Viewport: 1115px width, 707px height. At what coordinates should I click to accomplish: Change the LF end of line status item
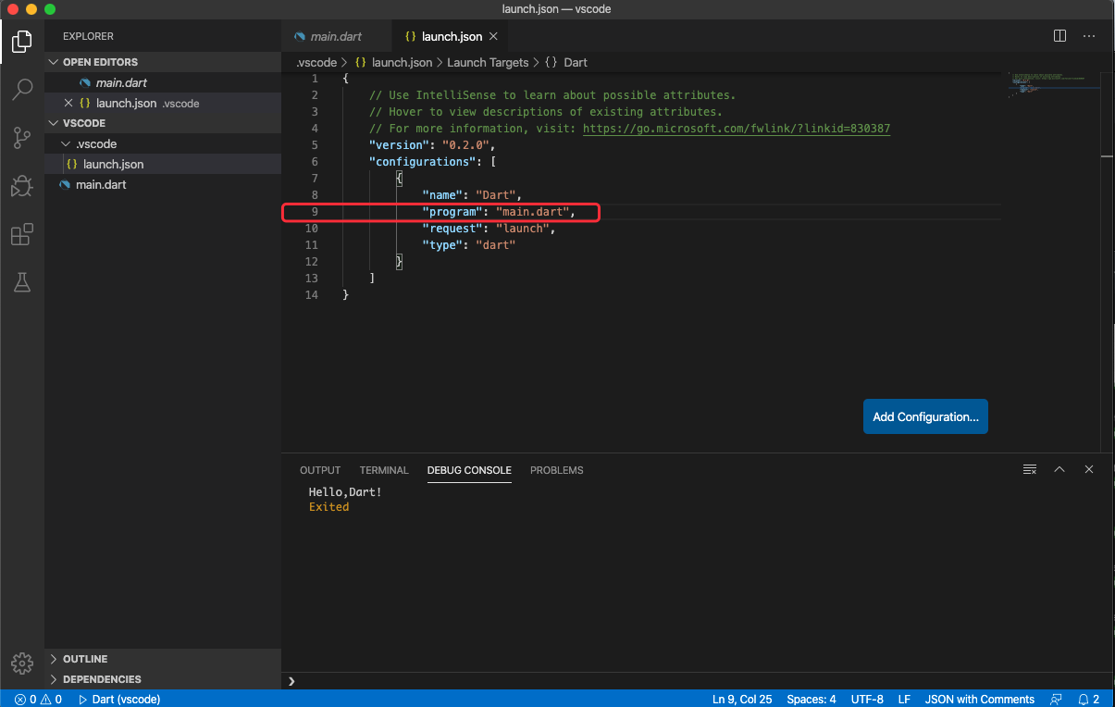[904, 699]
